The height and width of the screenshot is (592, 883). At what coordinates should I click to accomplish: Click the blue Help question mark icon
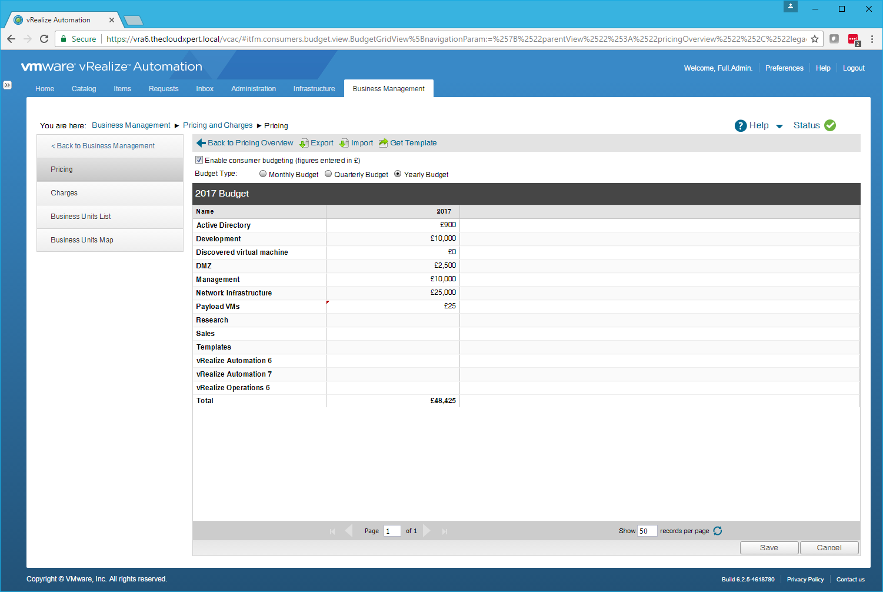pos(741,126)
